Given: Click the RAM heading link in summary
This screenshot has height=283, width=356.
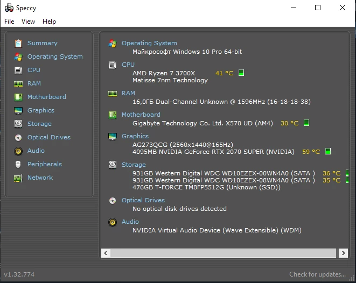Looking at the screenshot, I should [x=128, y=93].
